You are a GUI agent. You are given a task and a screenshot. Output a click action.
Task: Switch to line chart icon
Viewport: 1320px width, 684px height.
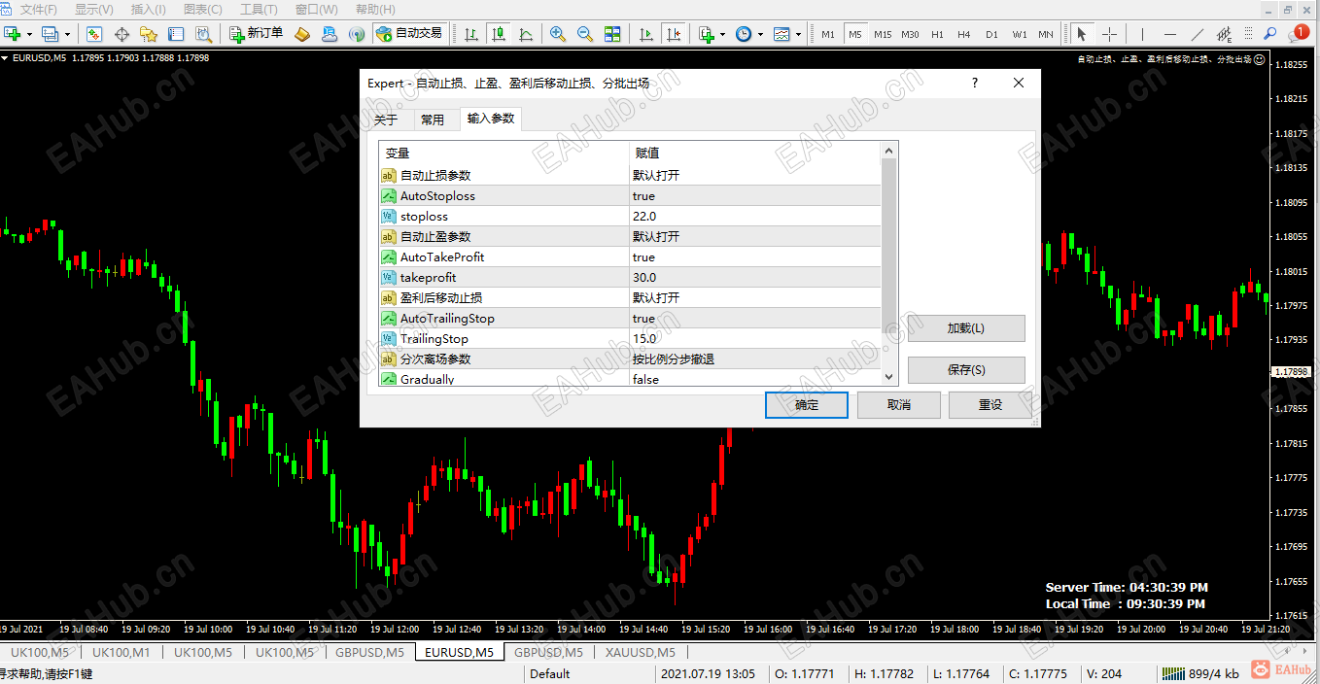[x=526, y=34]
